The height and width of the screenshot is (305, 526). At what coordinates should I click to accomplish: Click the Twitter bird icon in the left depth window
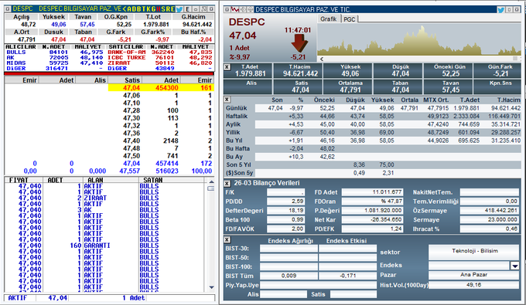pyautogui.click(x=179, y=9)
